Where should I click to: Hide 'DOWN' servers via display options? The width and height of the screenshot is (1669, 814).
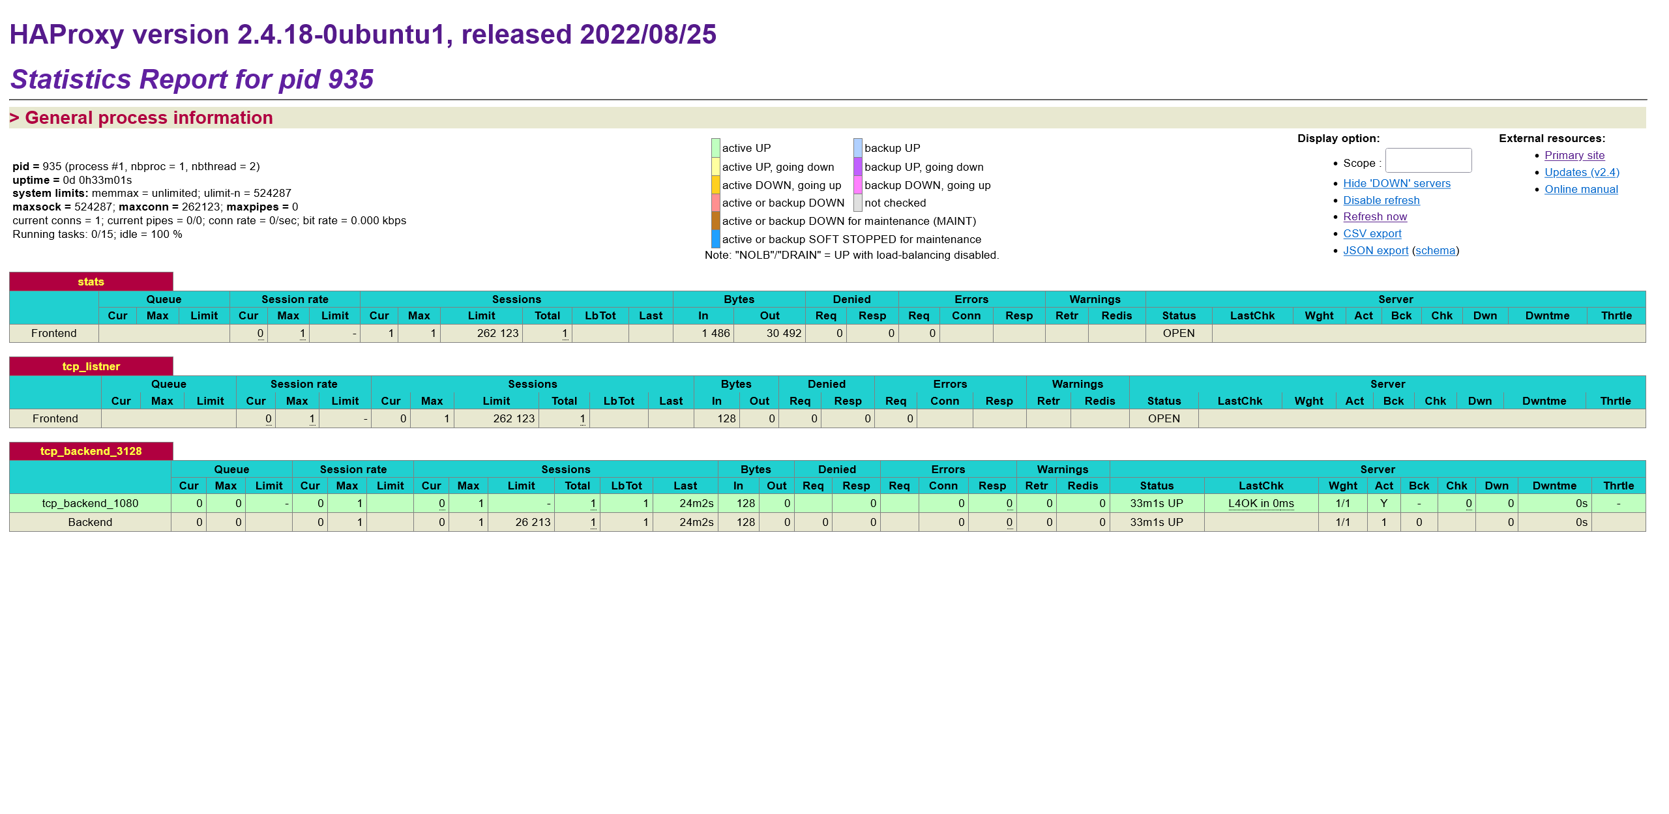[1396, 183]
